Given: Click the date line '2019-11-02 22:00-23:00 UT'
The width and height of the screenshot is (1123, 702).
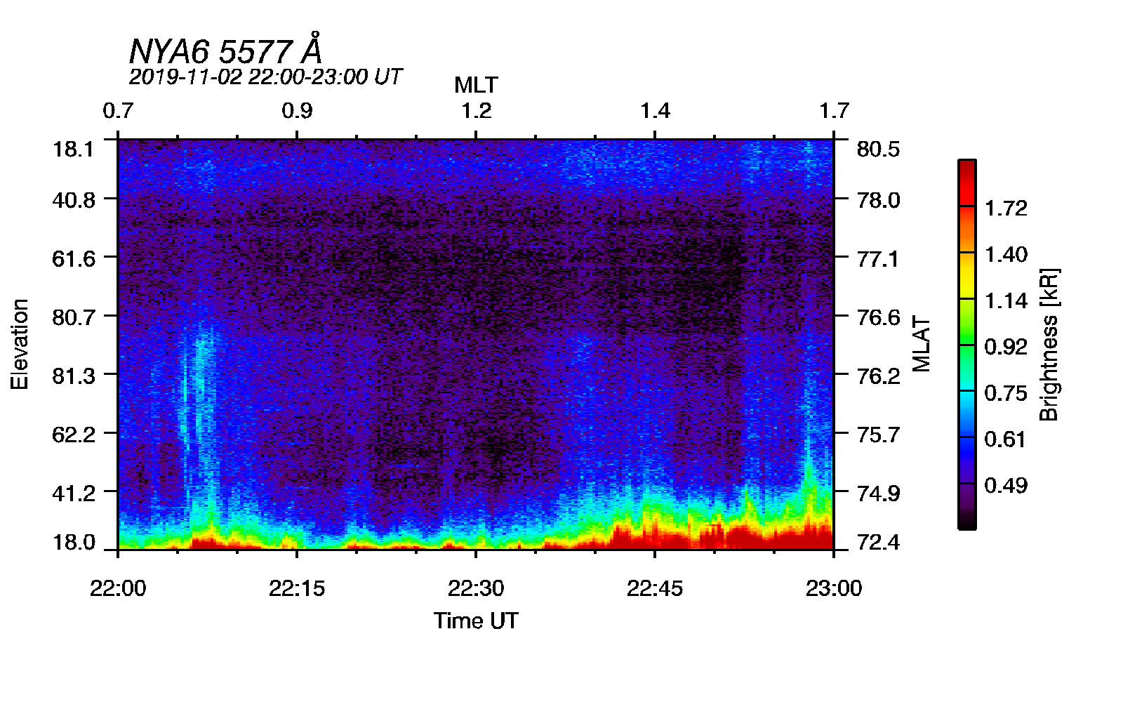Looking at the screenshot, I should pyautogui.click(x=265, y=77).
